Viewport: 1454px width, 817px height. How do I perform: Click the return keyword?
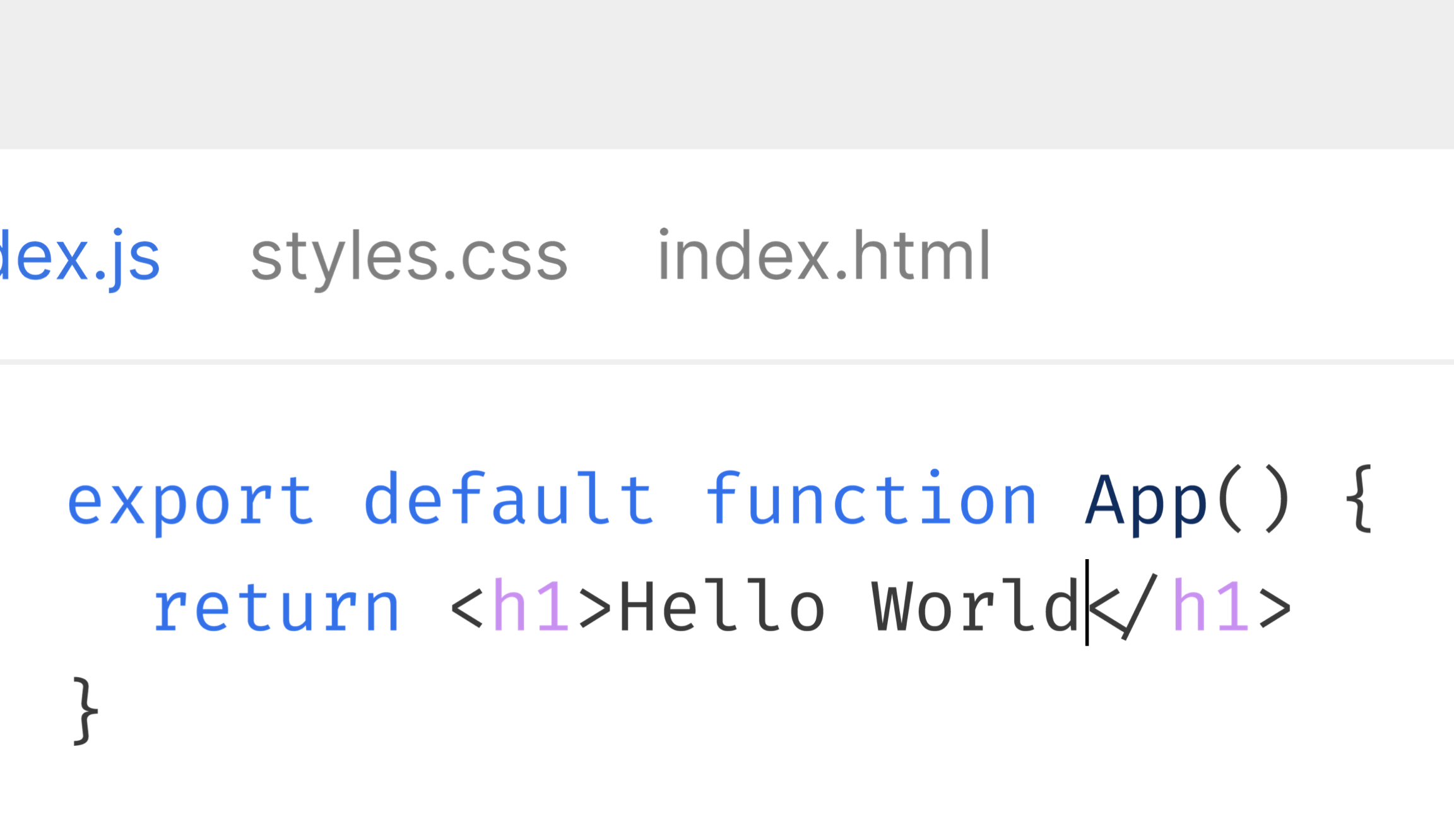point(276,606)
